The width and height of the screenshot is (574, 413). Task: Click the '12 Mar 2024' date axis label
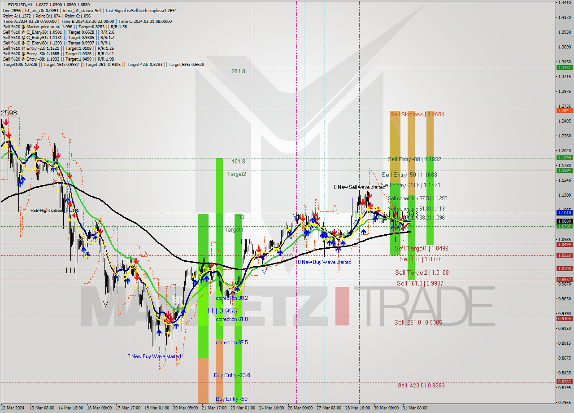(x=12, y=408)
